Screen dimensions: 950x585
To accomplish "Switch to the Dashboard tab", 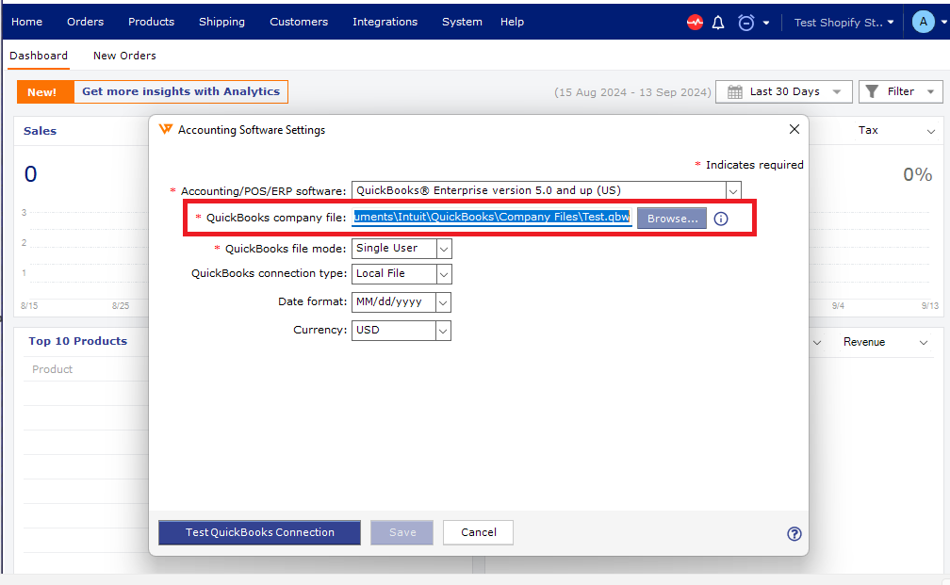I will [39, 56].
